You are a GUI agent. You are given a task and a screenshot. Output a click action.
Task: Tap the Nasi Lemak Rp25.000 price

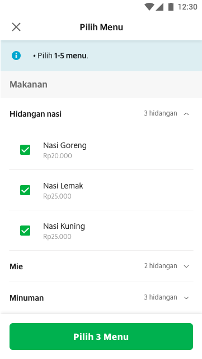pos(57,196)
